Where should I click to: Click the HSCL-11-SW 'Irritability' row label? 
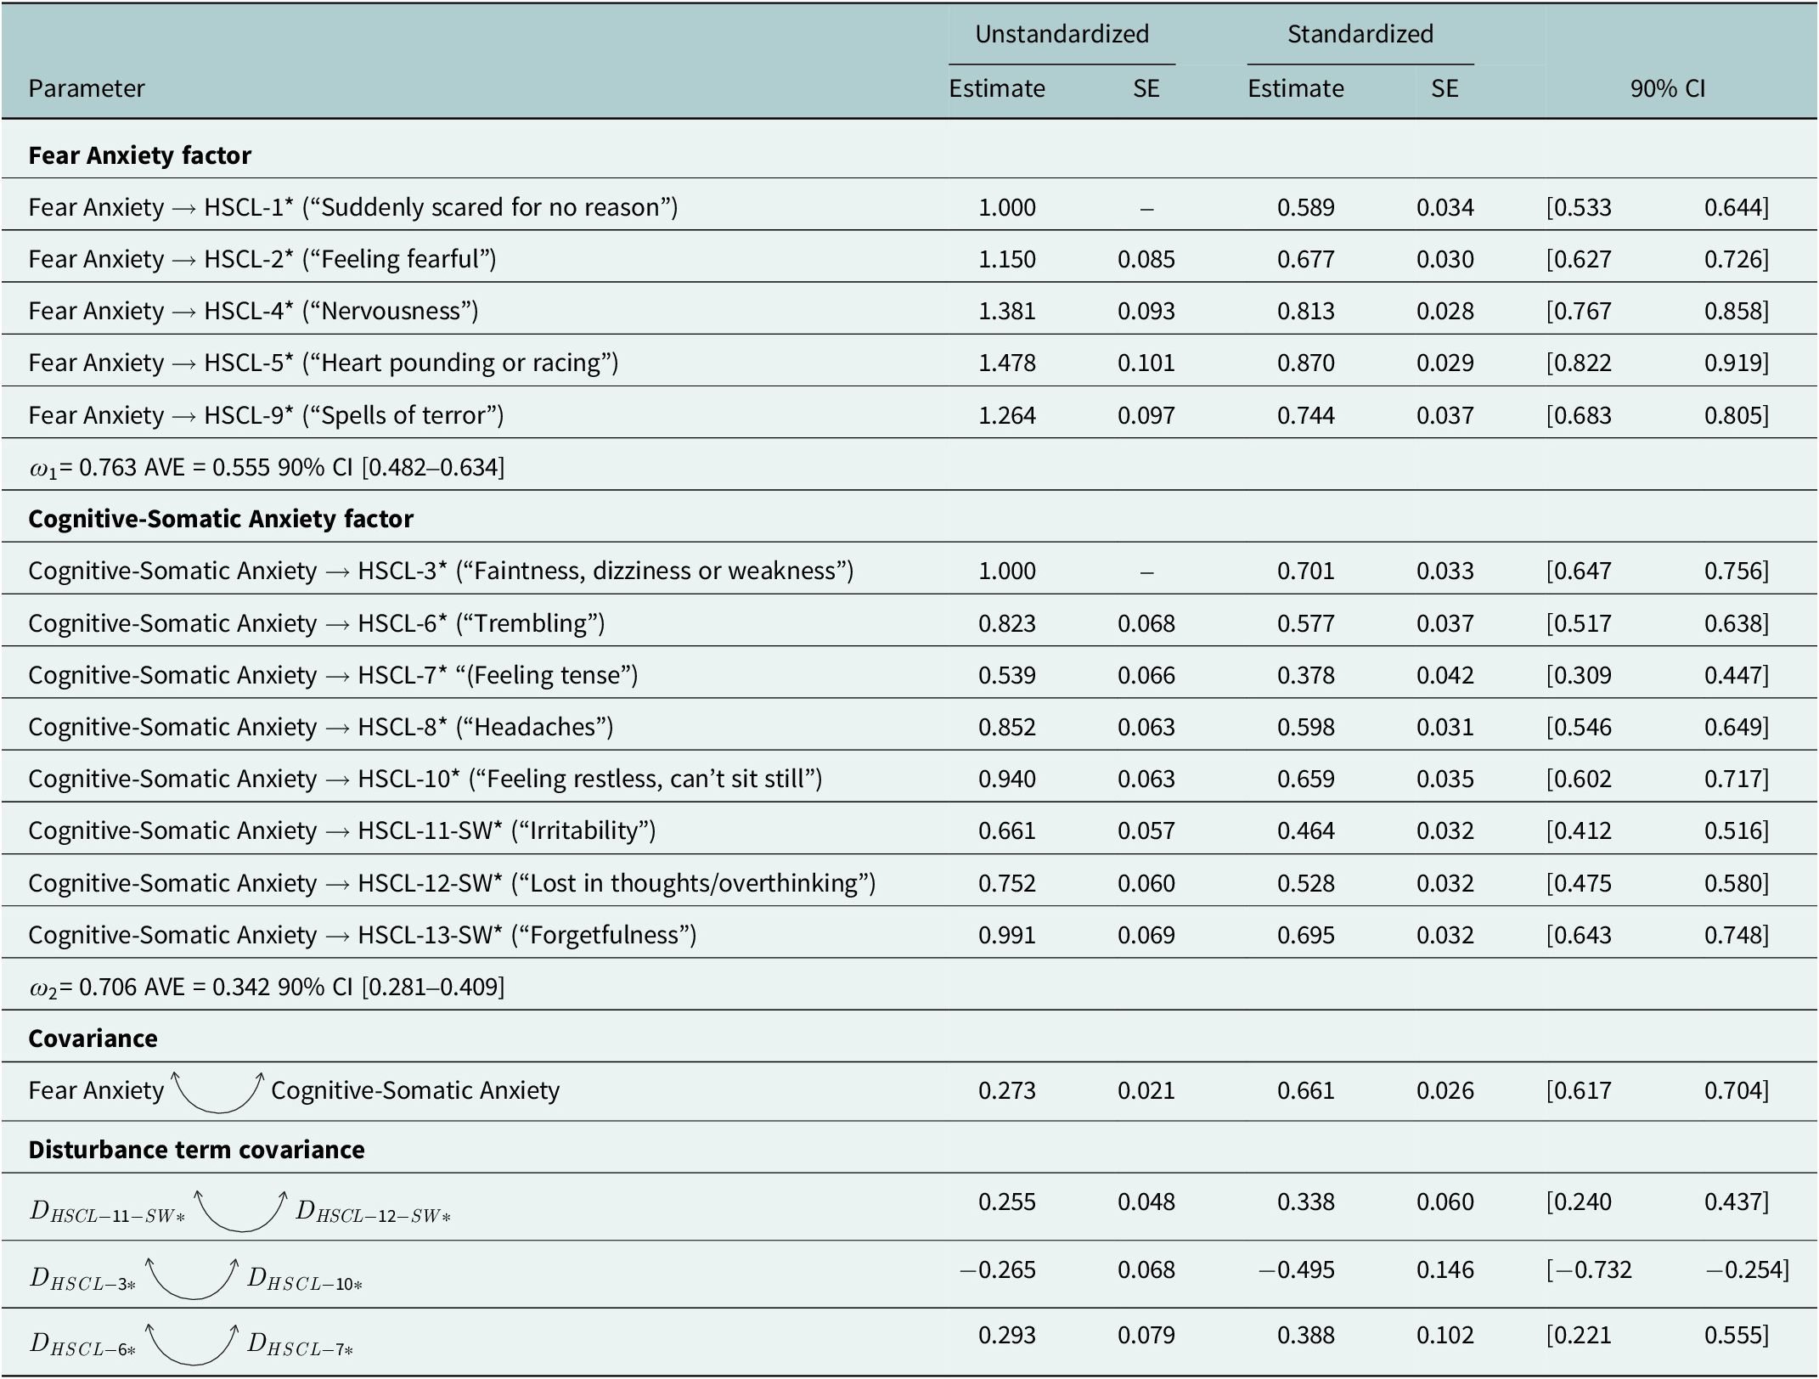pos(342,830)
